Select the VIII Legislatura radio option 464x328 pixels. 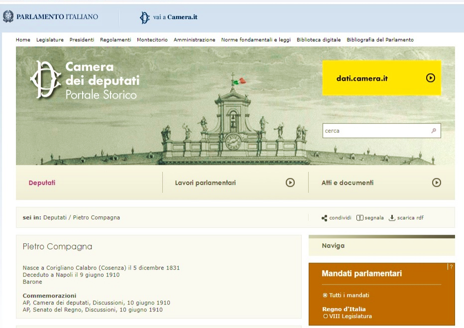click(326, 316)
